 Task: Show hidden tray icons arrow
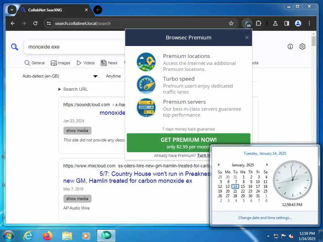[268, 236]
